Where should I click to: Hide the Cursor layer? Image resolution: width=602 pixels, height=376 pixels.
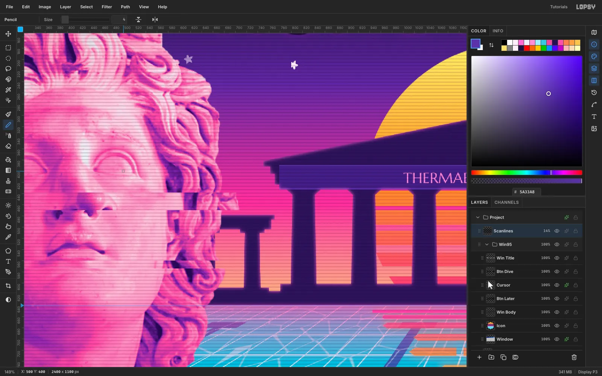coord(557,285)
